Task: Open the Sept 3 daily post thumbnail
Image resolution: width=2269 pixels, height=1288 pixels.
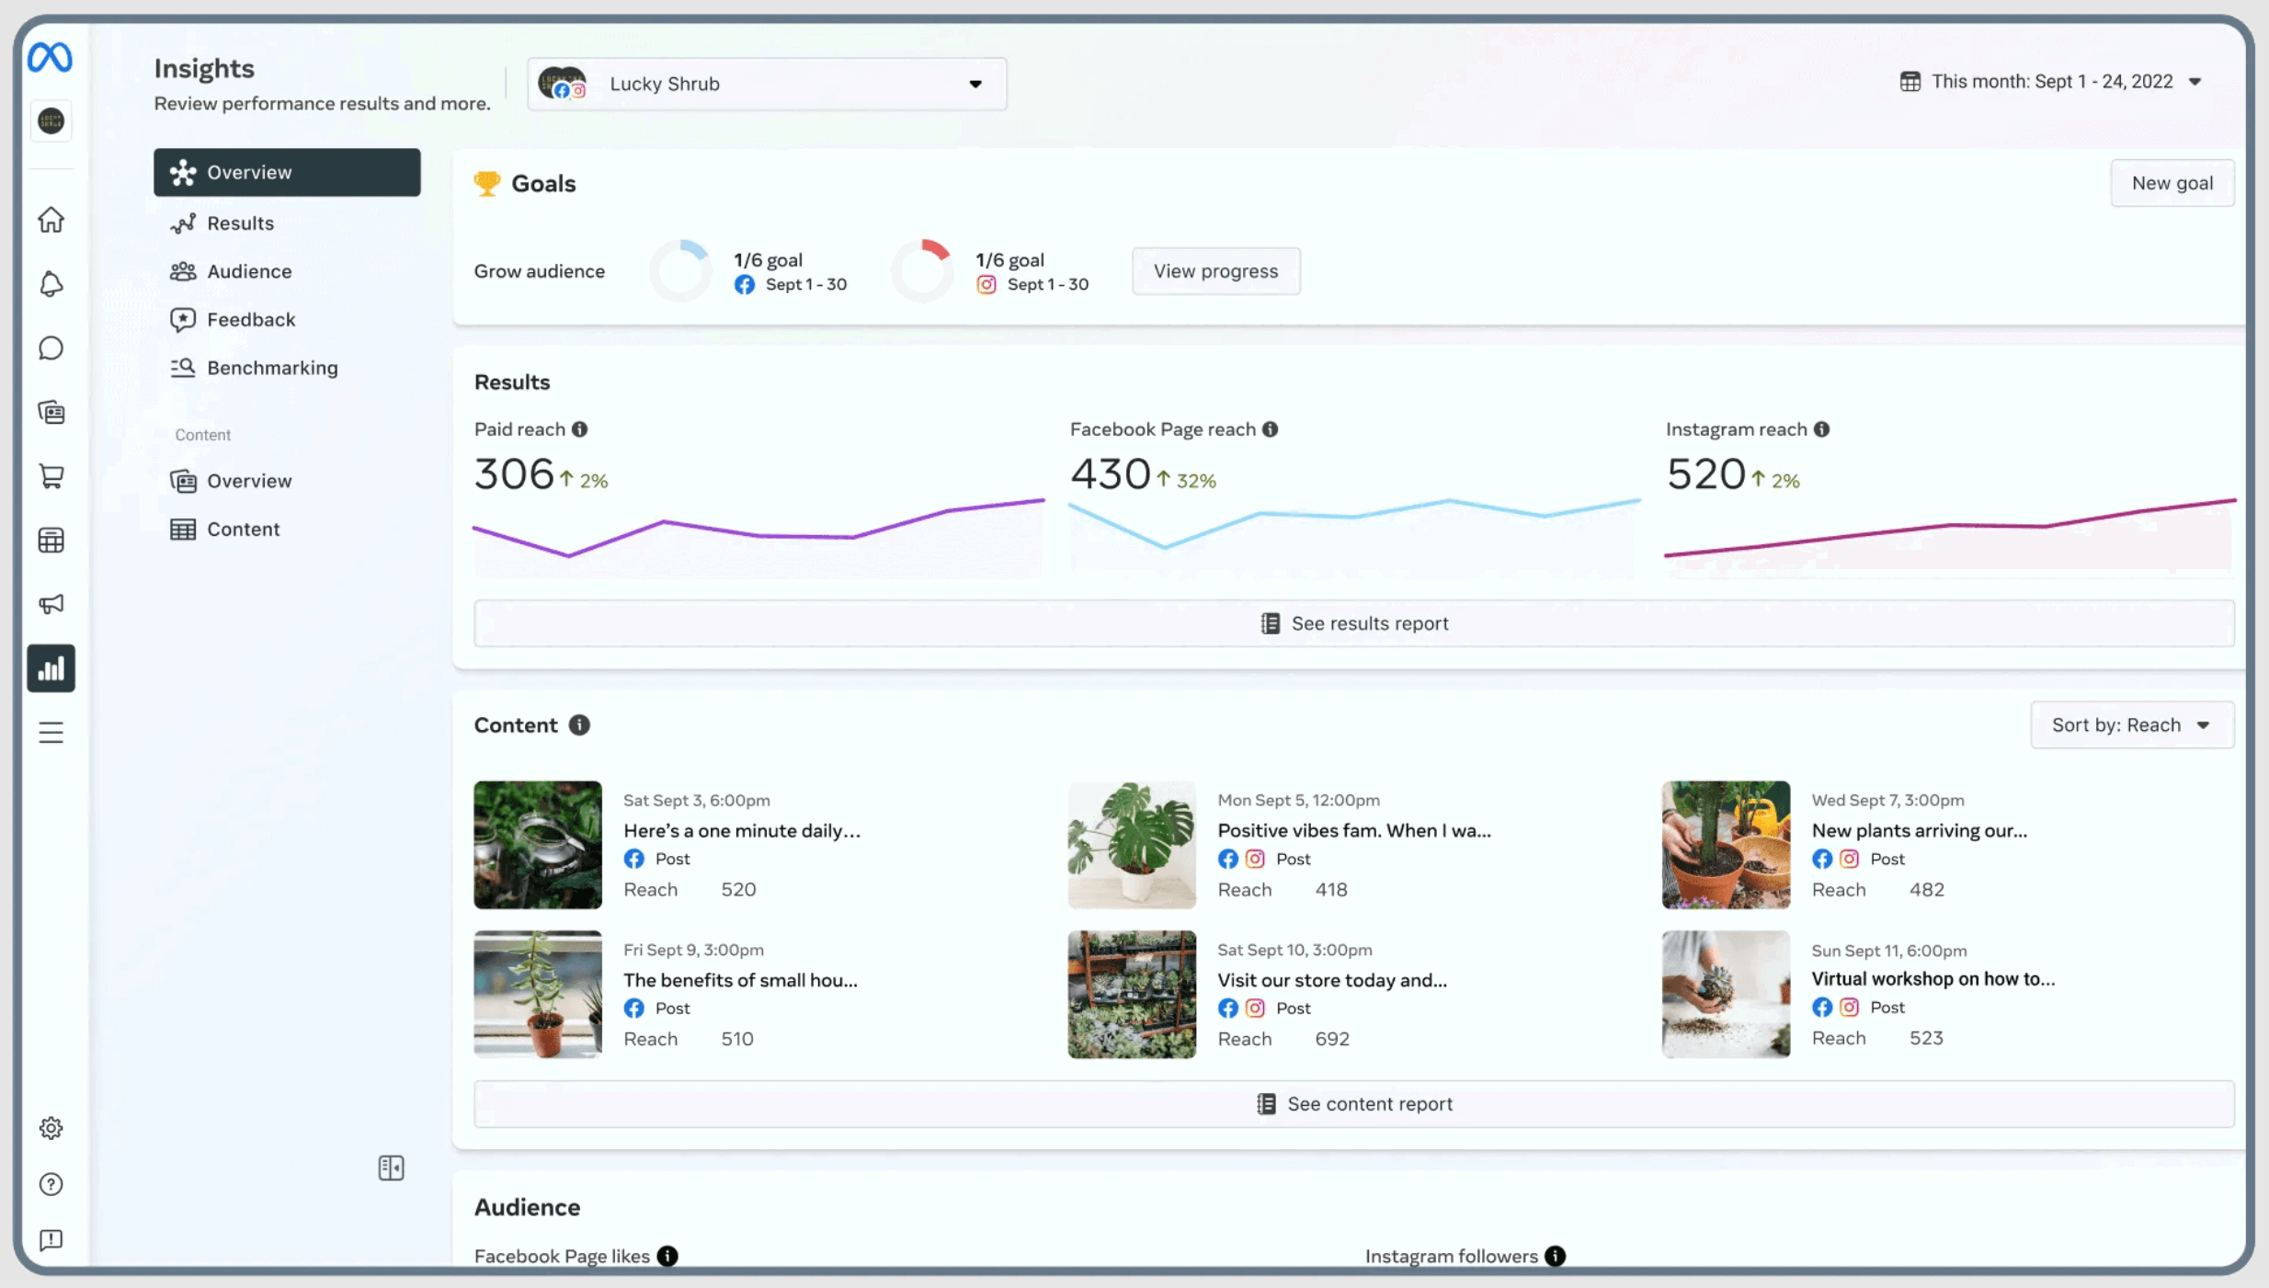Action: pyautogui.click(x=537, y=844)
